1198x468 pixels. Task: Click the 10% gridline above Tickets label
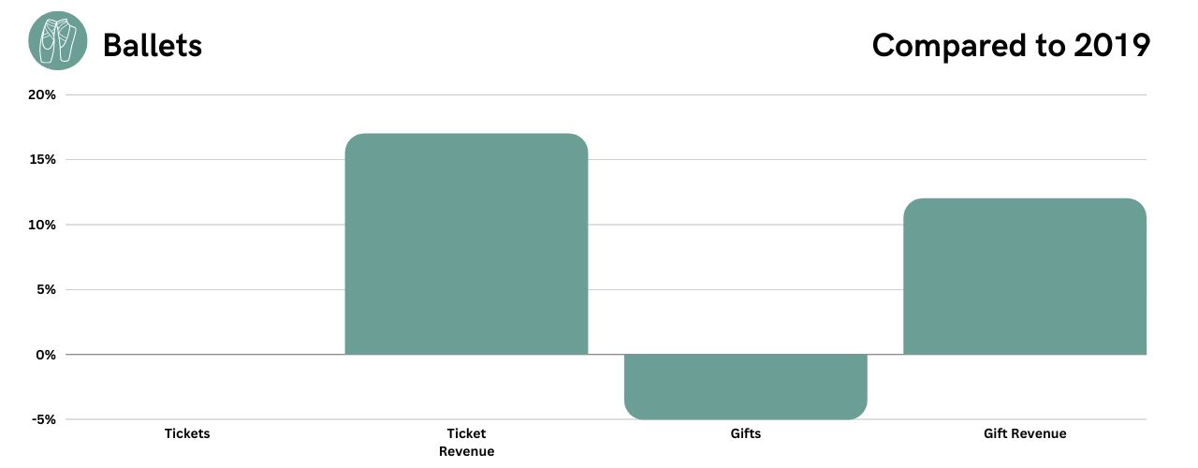187,225
